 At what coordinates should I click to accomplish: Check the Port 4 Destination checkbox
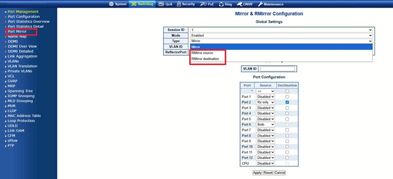tap(287, 113)
